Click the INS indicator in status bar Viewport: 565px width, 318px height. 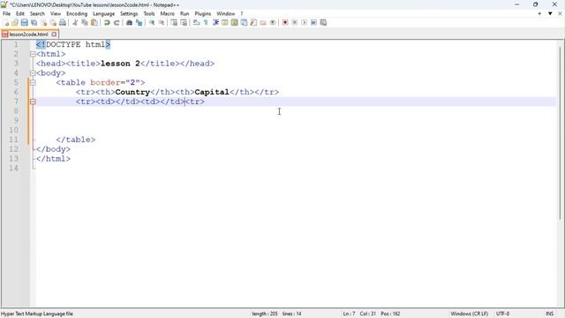[549, 314]
